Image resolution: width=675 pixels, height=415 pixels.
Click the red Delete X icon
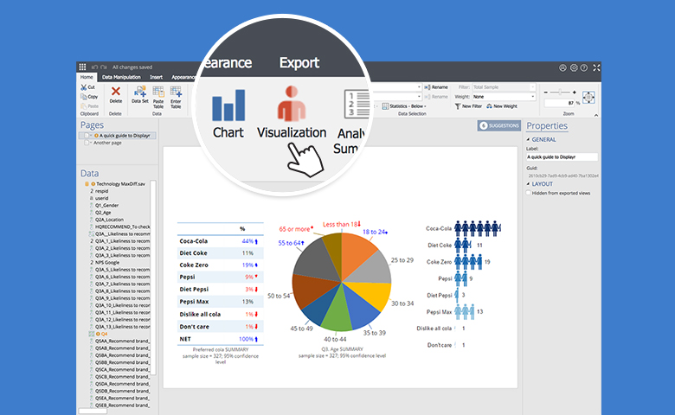coord(115,91)
